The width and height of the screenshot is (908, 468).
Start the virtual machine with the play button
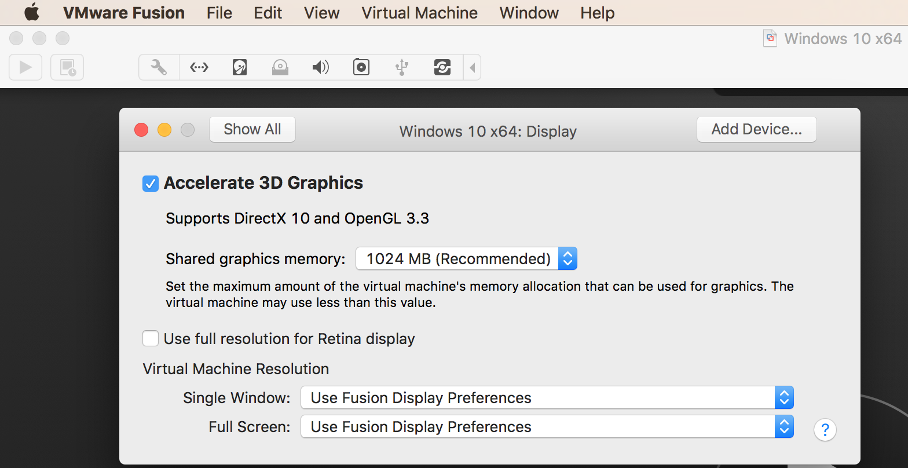[25, 67]
